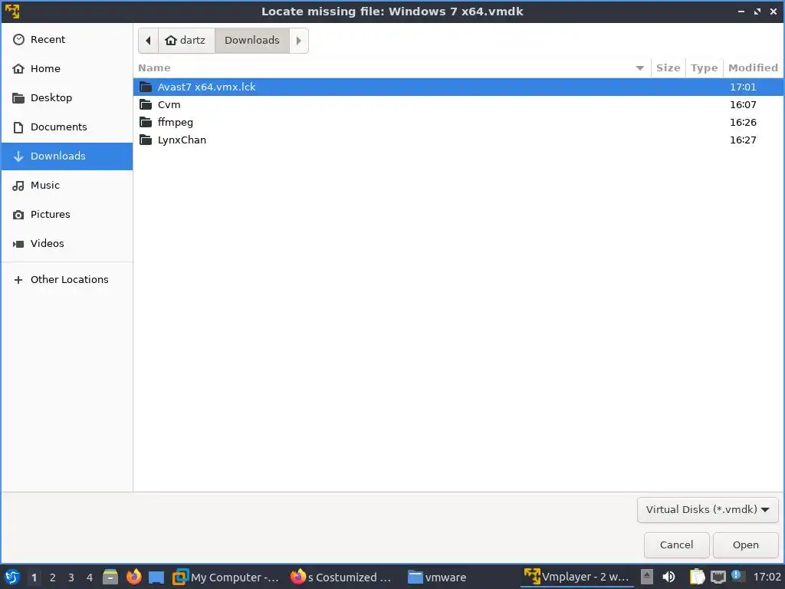
Task: Open Music in the sidebar
Action: 67,186
